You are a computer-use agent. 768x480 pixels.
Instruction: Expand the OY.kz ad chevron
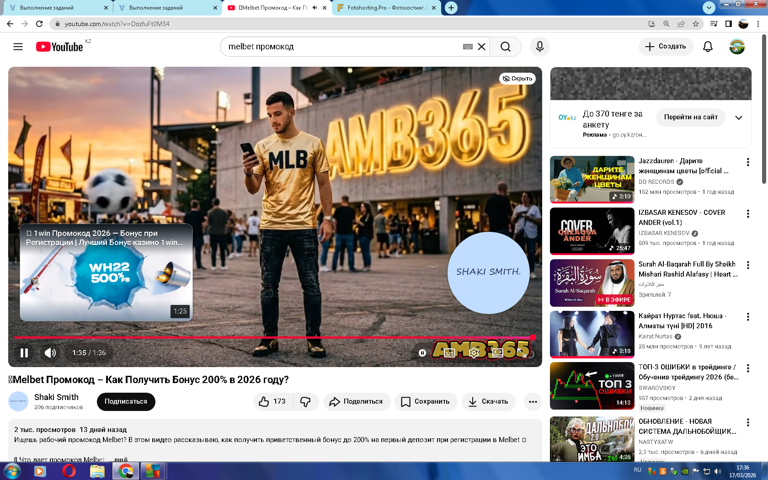(x=739, y=117)
